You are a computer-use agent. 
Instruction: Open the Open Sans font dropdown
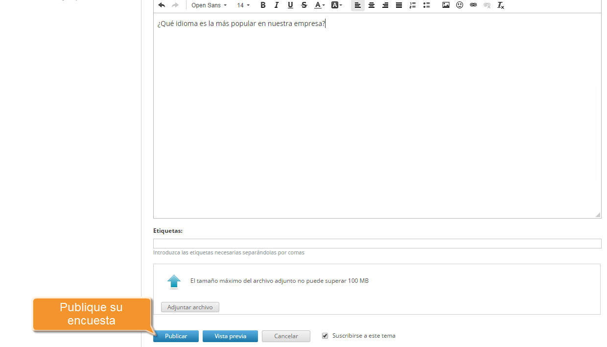coord(209,5)
